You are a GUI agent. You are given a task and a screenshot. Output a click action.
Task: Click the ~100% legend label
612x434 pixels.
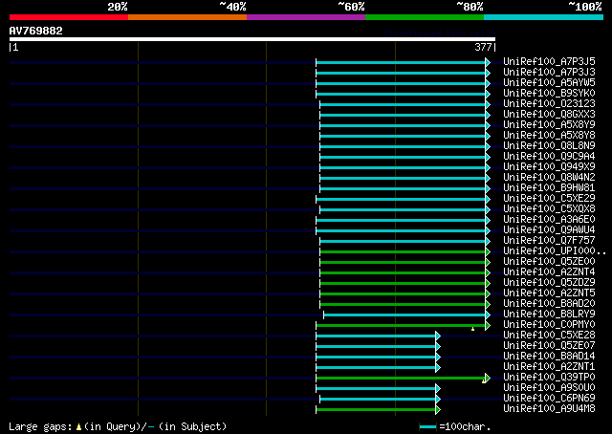(x=585, y=7)
